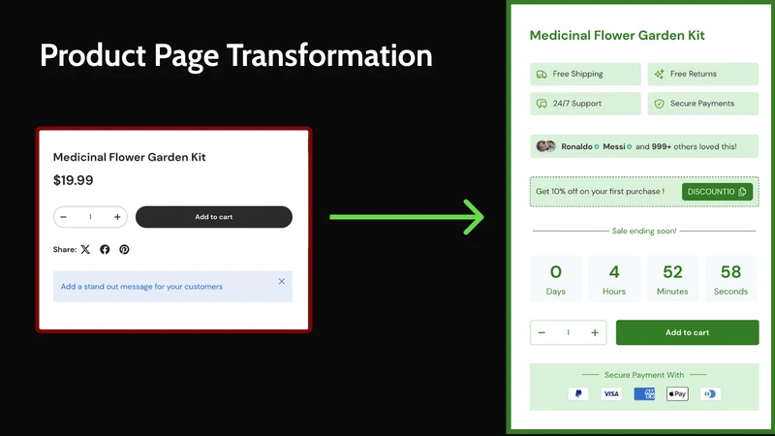Click the 24/7 Support chat icon

point(542,104)
